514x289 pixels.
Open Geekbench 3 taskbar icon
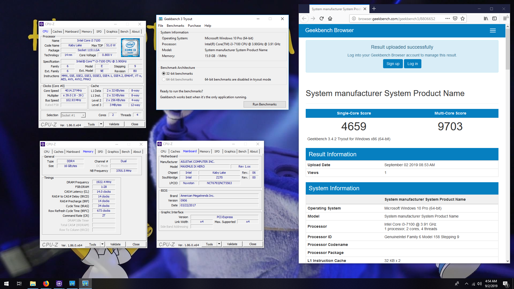point(85,284)
